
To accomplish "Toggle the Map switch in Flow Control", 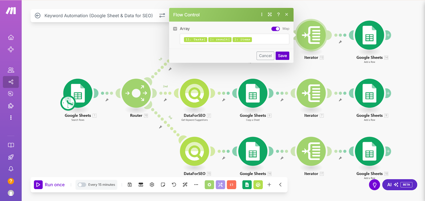I will tap(275, 29).
